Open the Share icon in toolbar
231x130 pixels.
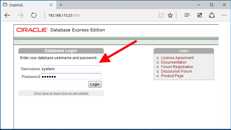pyautogui.click(x=212, y=15)
